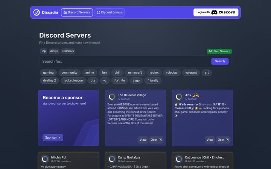
Task: Focus the Search for.. input field
Action: point(125,61)
